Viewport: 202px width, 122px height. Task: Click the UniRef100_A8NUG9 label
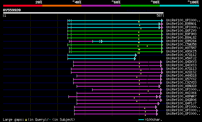pos(181,86)
